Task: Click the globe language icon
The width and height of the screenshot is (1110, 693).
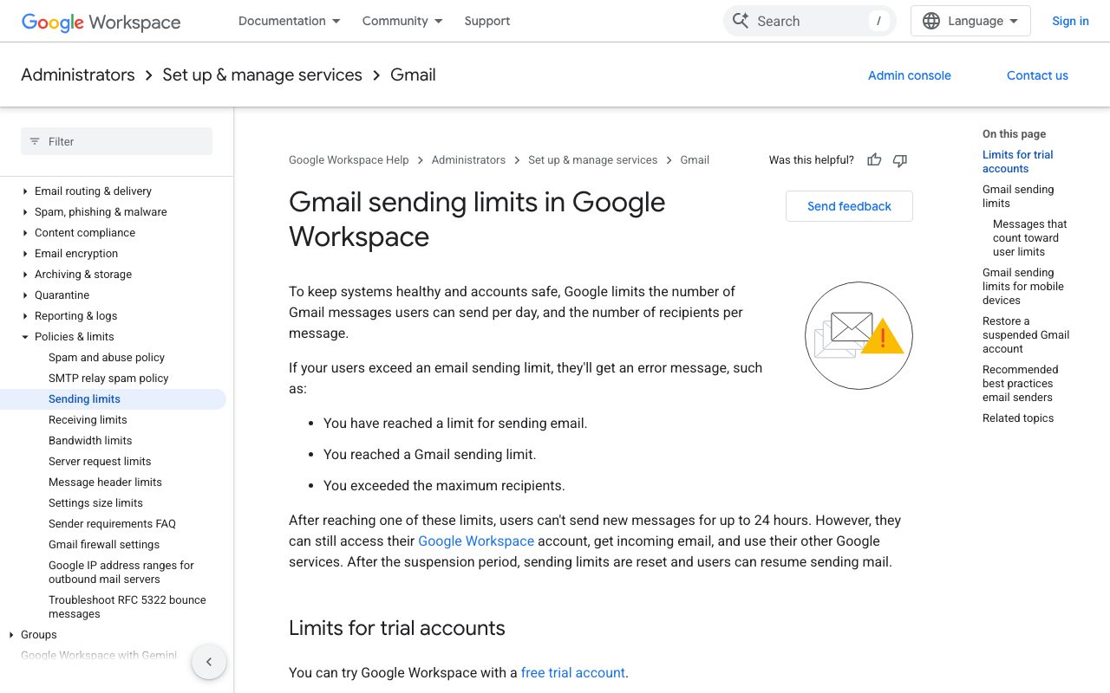Action: (x=931, y=21)
